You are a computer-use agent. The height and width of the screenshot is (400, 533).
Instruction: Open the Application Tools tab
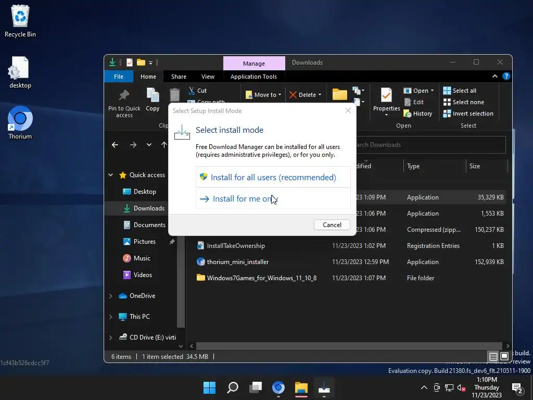click(253, 77)
